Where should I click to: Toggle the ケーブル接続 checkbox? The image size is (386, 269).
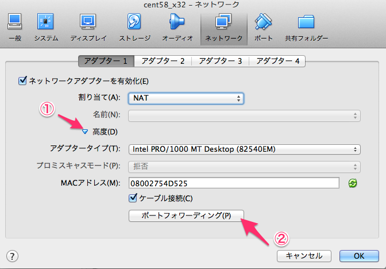pos(133,198)
